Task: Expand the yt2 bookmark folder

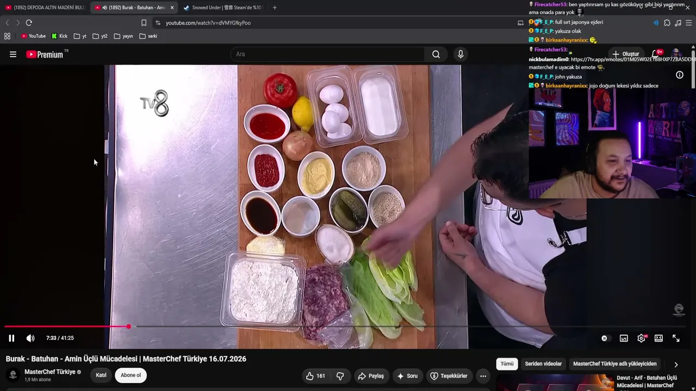Action: [x=100, y=36]
